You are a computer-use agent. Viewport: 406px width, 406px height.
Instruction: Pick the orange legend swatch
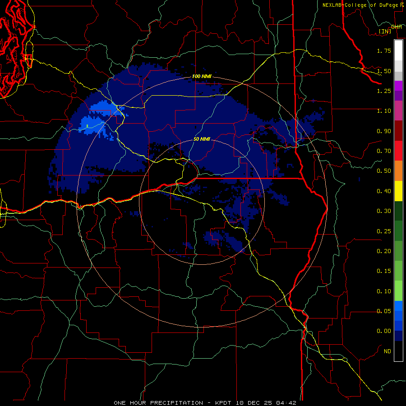(x=398, y=171)
